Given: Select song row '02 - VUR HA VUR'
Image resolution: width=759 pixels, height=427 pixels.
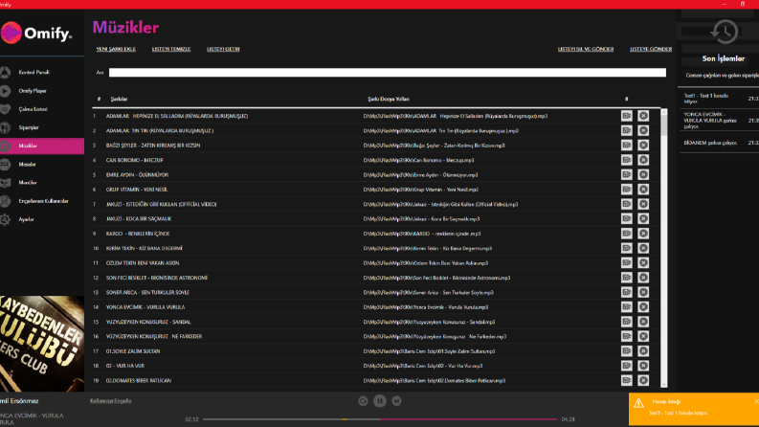Looking at the screenshot, I should coord(376,366).
